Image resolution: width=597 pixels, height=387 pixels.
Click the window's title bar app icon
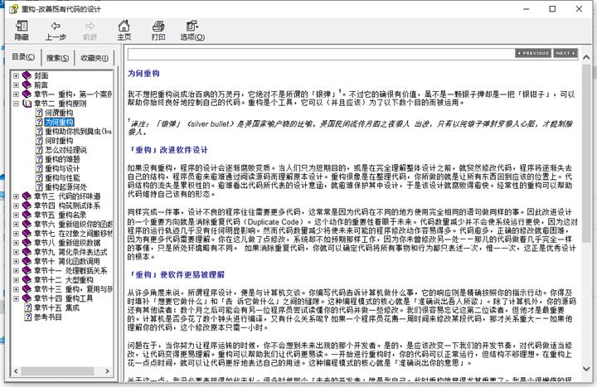point(13,9)
